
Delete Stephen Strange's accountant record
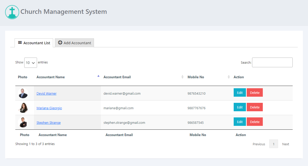tap(255, 122)
